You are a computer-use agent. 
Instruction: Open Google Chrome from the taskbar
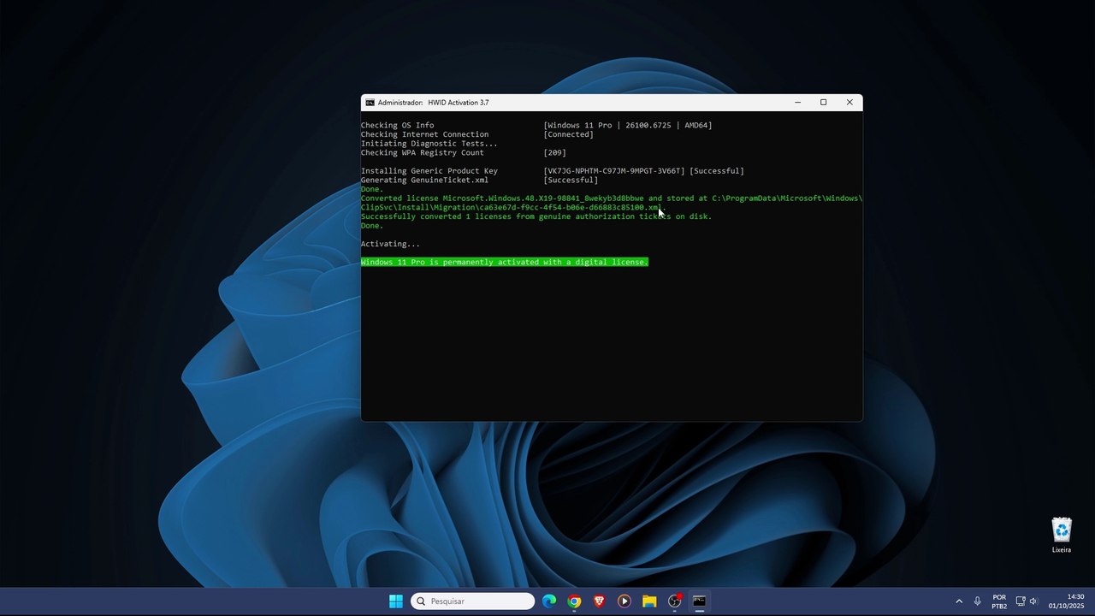pos(574,601)
